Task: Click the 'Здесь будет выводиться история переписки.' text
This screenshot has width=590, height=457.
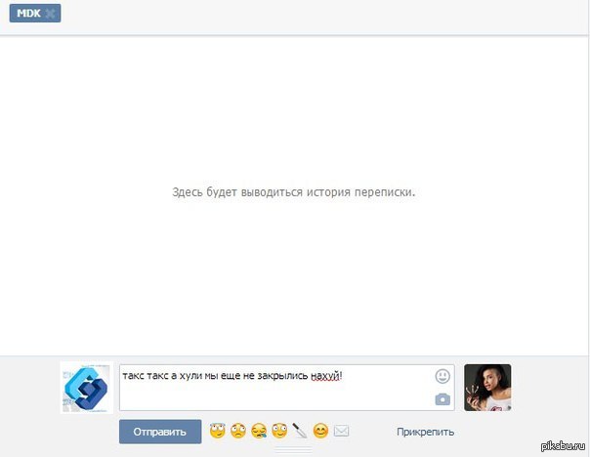Action: [293, 192]
